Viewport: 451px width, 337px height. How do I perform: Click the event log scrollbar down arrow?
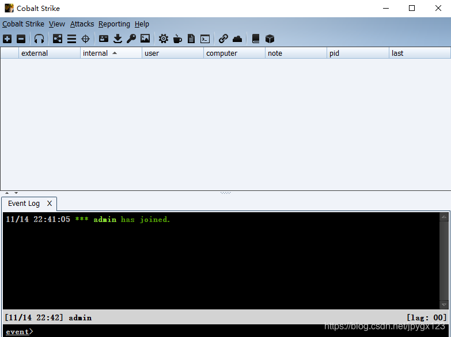point(444,305)
